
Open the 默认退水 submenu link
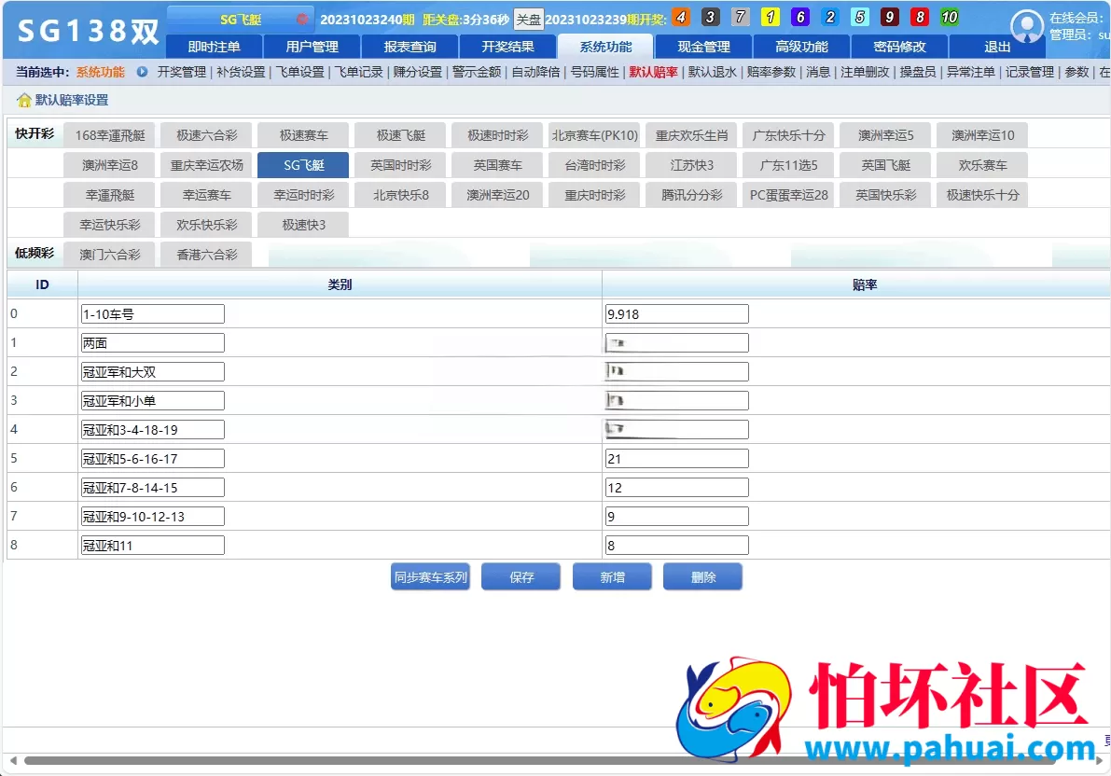pos(712,72)
